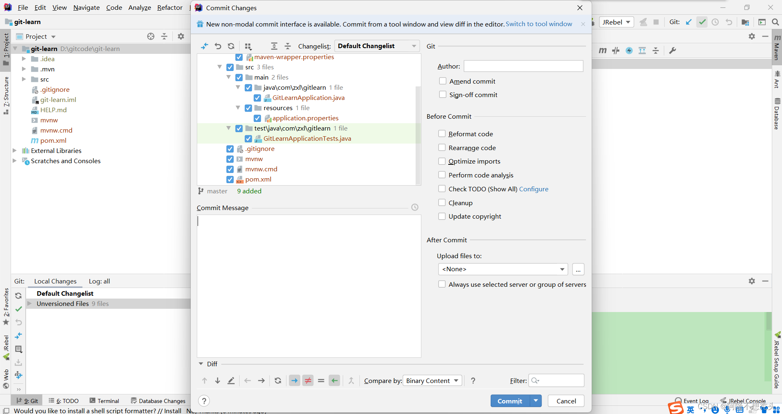Select GitLearnApplicationTests.java in commit tree
Screen dimensions: 782x414
coord(307,139)
